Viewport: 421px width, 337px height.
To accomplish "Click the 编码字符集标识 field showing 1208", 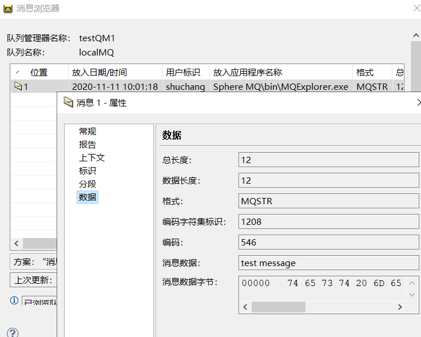I will tap(329, 221).
